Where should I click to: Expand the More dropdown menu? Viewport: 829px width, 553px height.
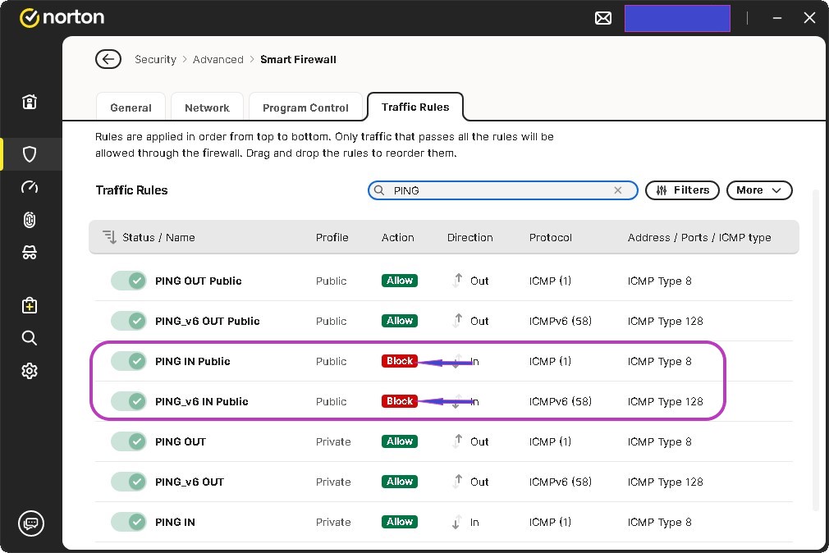pyautogui.click(x=758, y=190)
